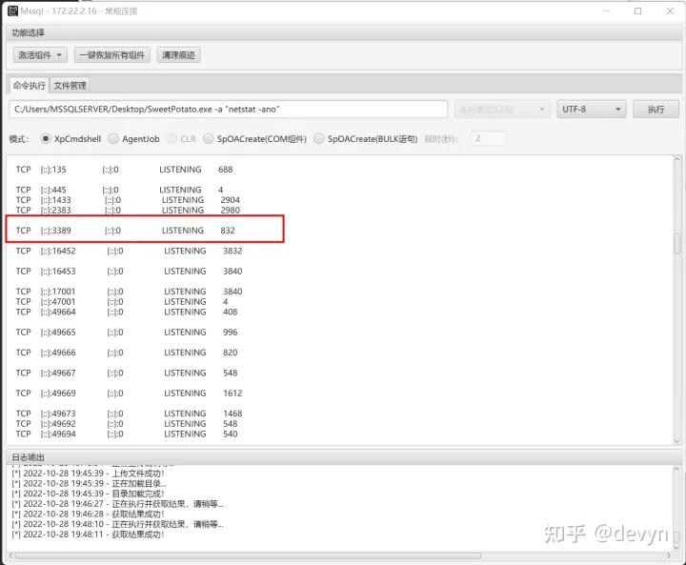Click 一键恢复所有组件 button
The width and height of the screenshot is (686, 565).
coord(112,55)
